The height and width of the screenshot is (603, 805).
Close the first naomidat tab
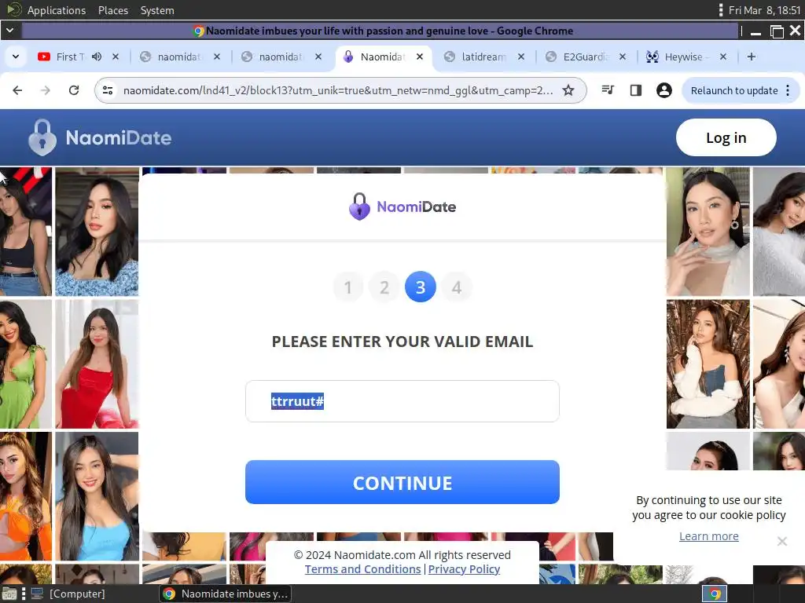pos(217,57)
